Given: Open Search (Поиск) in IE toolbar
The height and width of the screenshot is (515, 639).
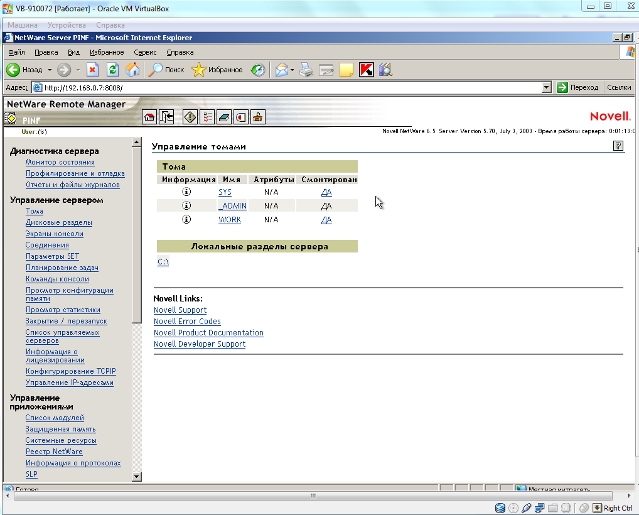Looking at the screenshot, I should pyautogui.click(x=166, y=70).
